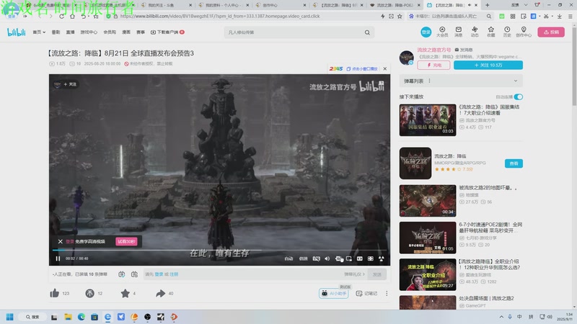Open 自动 quality selector in player
The height and width of the screenshot is (324, 577).
(289, 258)
